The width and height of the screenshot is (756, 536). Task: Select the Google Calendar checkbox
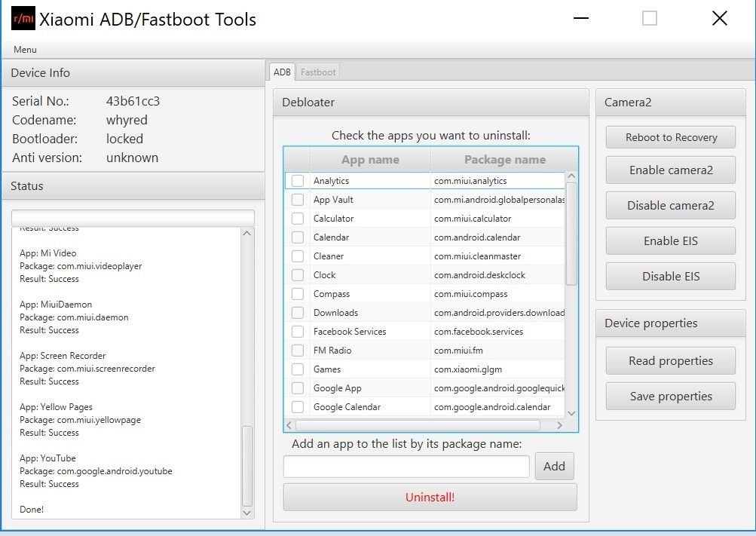[x=298, y=407]
